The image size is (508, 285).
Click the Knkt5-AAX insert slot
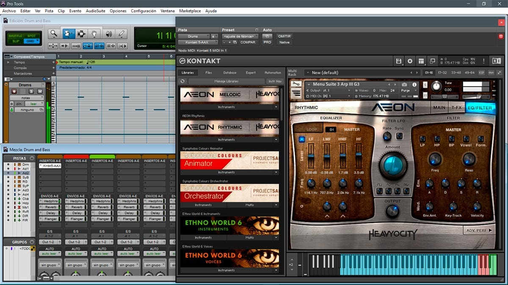coord(50,166)
